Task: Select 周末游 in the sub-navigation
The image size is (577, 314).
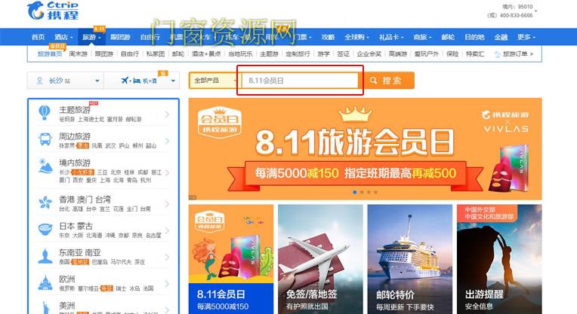Action: (x=78, y=54)
